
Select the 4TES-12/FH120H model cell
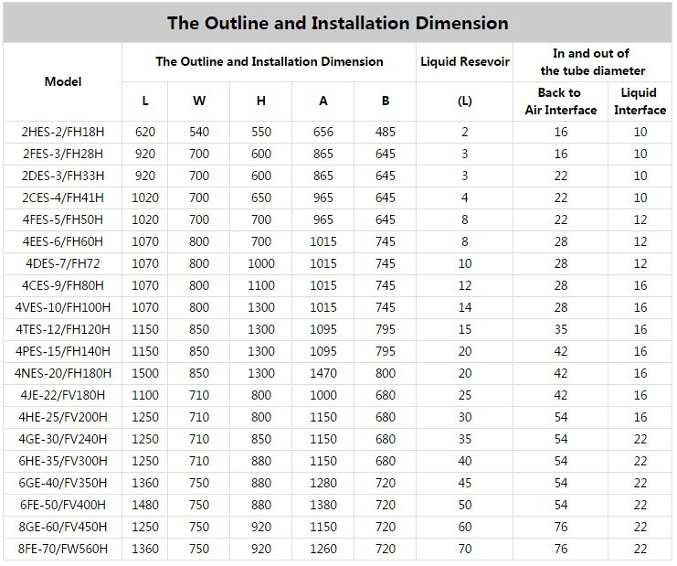(x=62, y=329)
